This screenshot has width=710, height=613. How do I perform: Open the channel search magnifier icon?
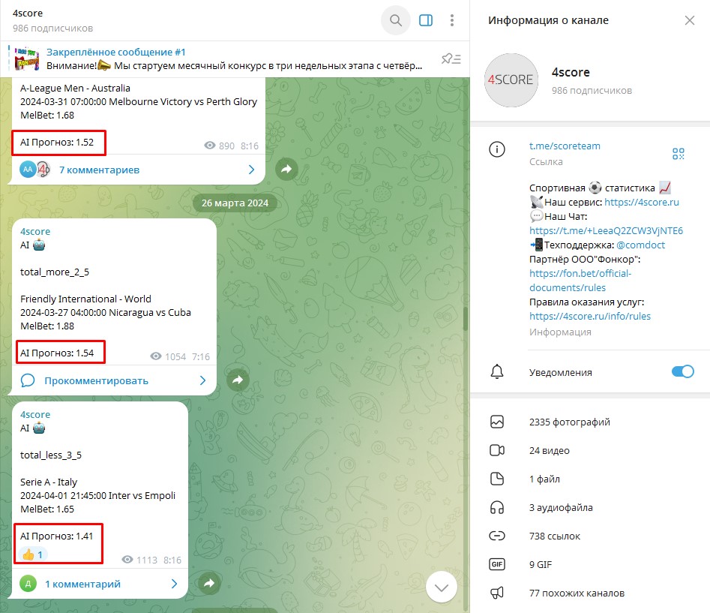click(x=395, y=20)
